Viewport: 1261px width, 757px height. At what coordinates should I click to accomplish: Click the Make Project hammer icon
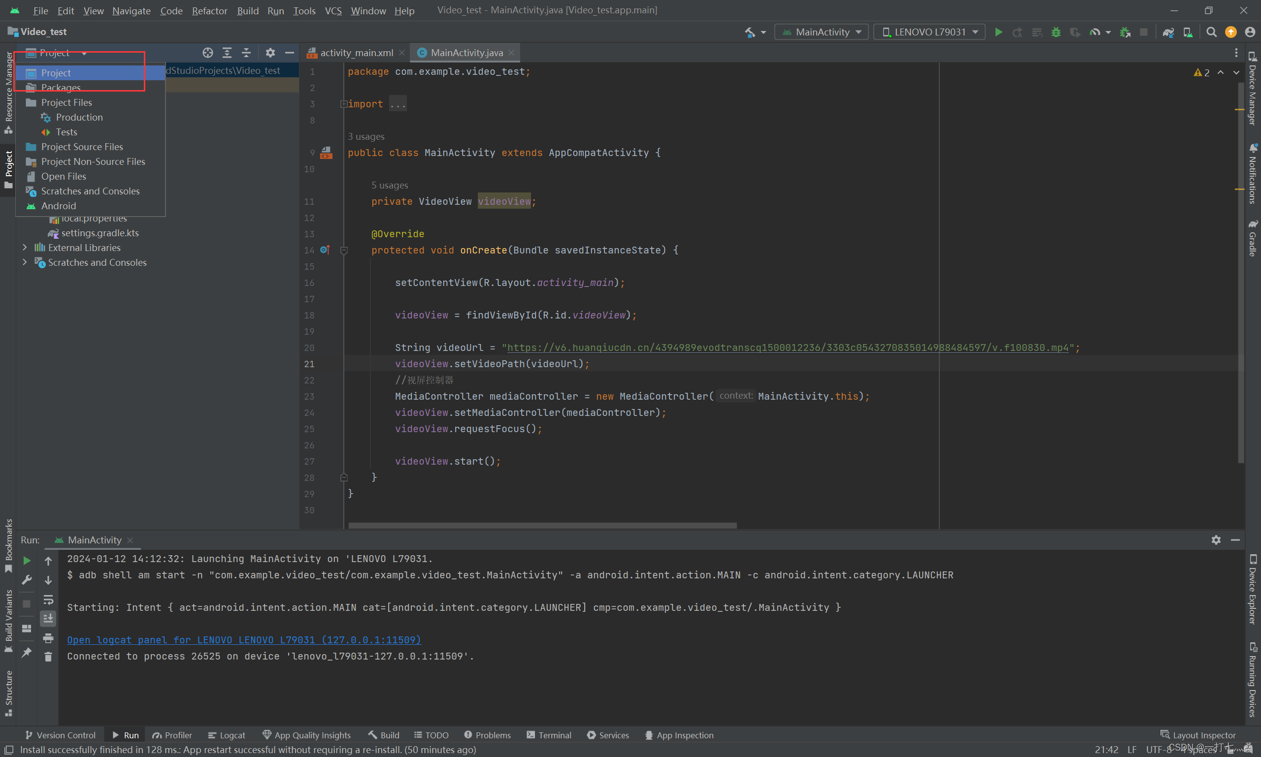750,32
